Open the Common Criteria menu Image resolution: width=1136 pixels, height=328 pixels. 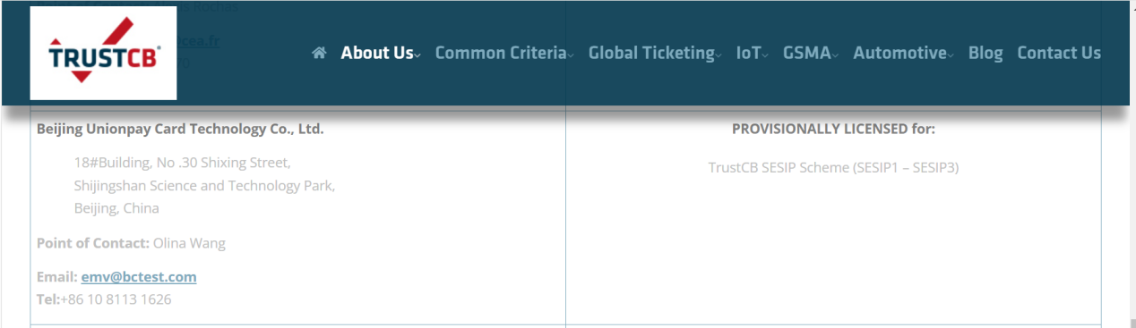point(501,53)
